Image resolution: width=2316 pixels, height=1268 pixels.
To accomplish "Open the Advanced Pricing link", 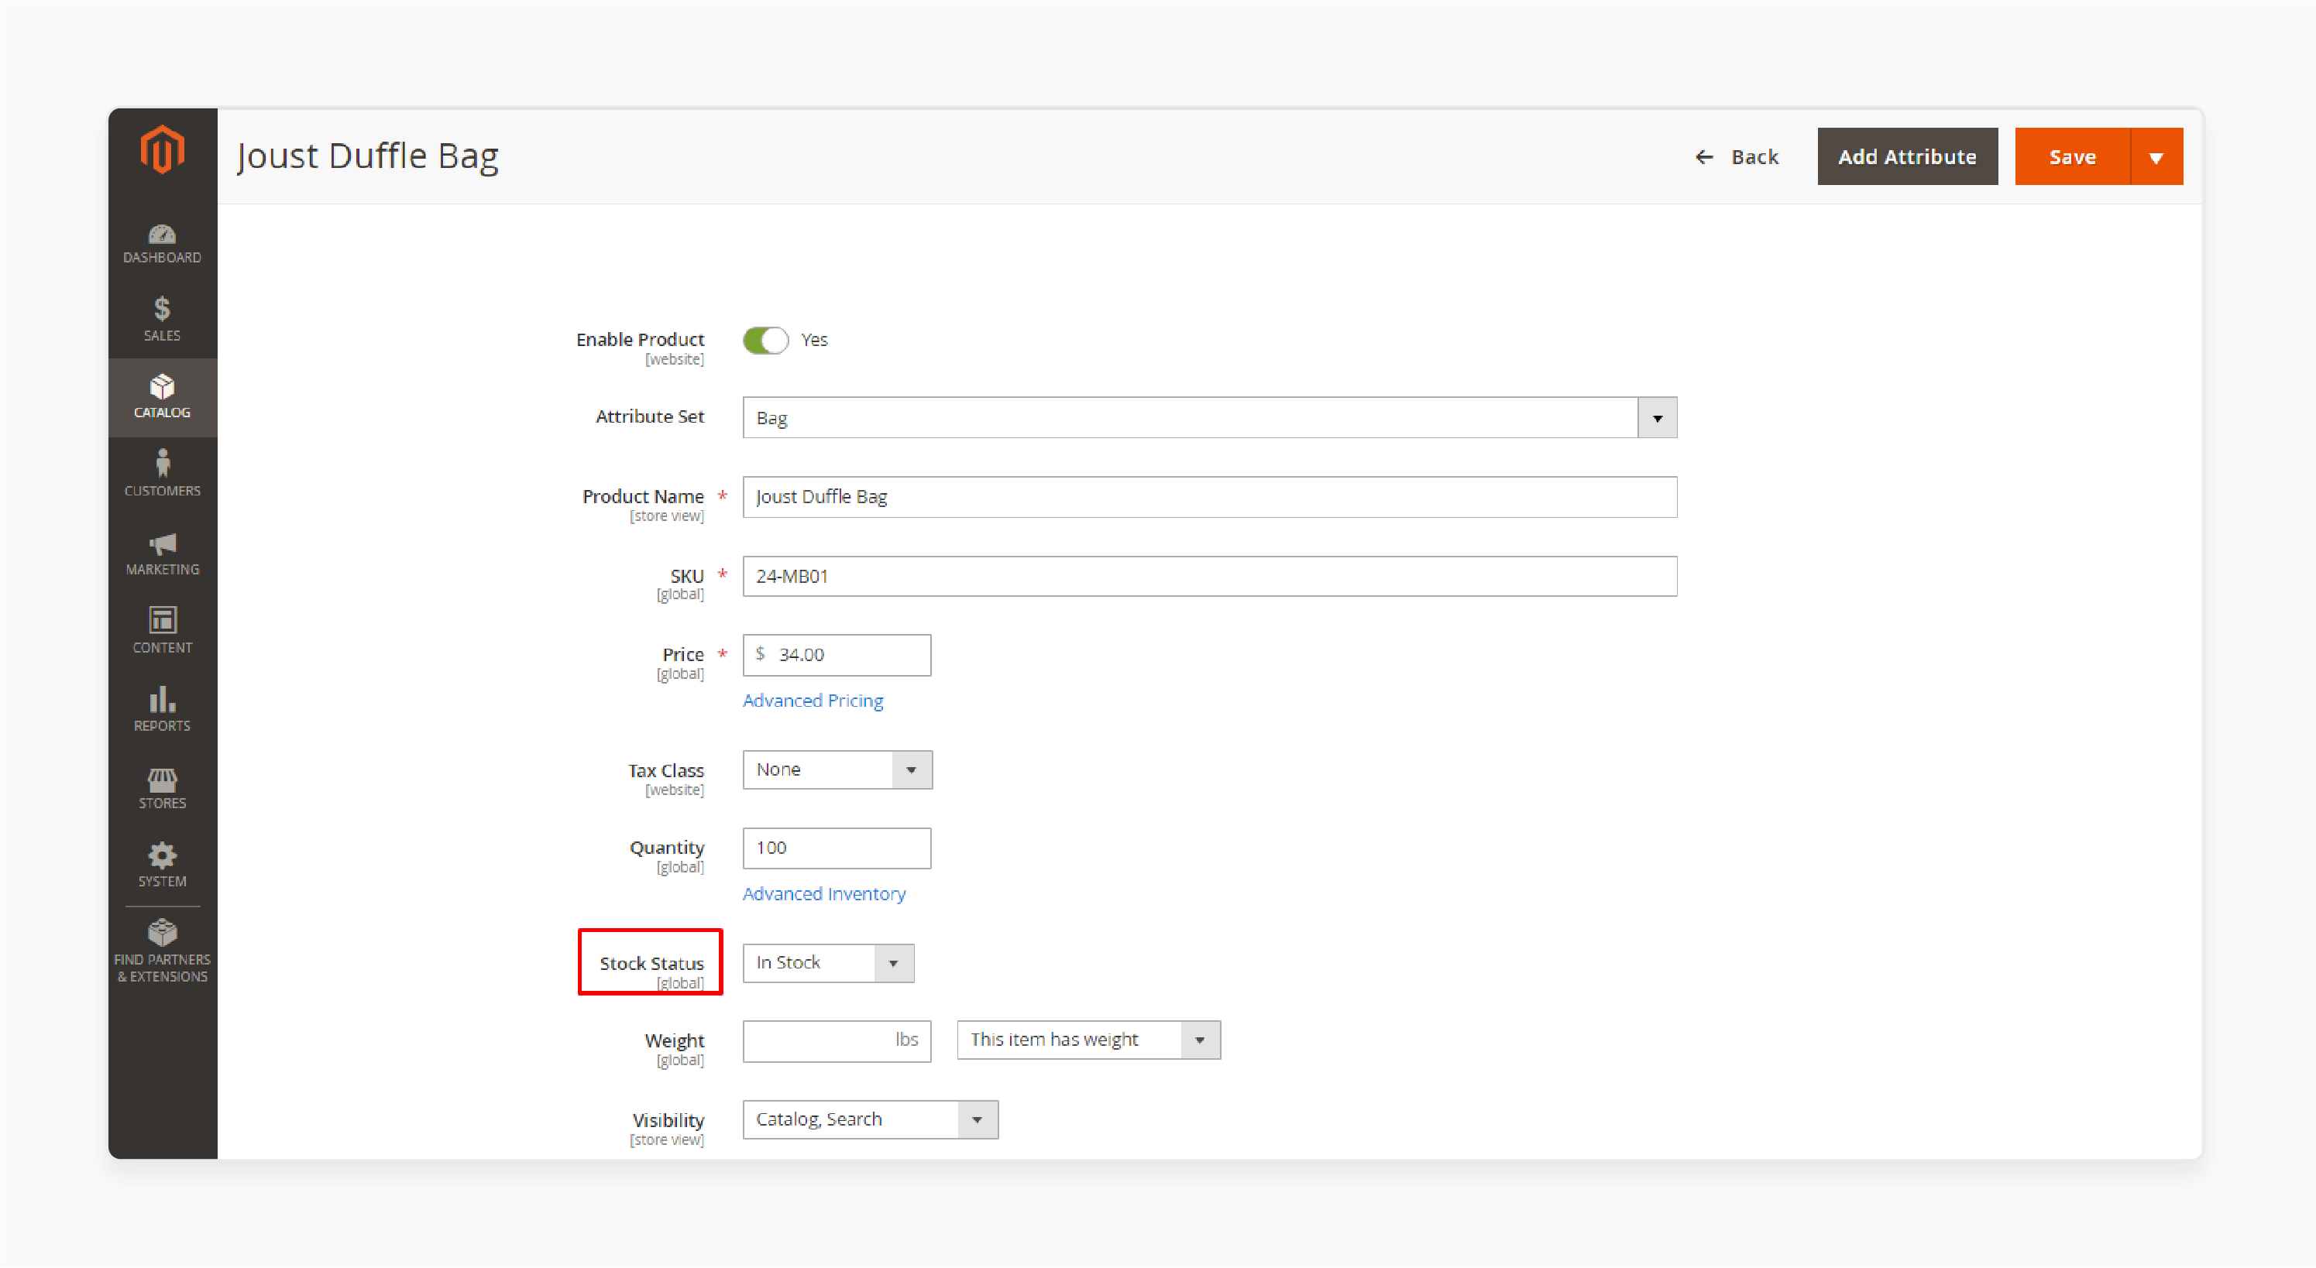I will [x=813, y=701].
